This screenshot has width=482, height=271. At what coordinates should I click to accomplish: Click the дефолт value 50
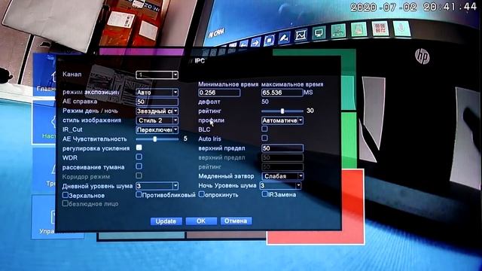coord(265,102)
